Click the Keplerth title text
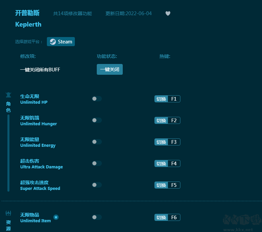262x232 pixels. pyautogui.click(x=28, y=25)
